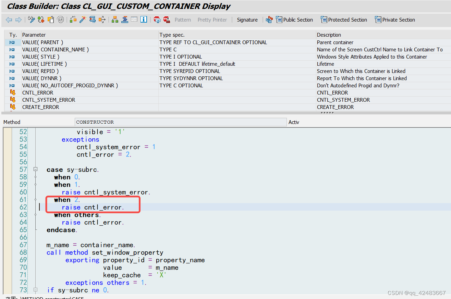This screenshot has width=451, height=299.
Task: Click the Method name field showing CONSTRUCTOR
Action: click(x=181, y=122)
